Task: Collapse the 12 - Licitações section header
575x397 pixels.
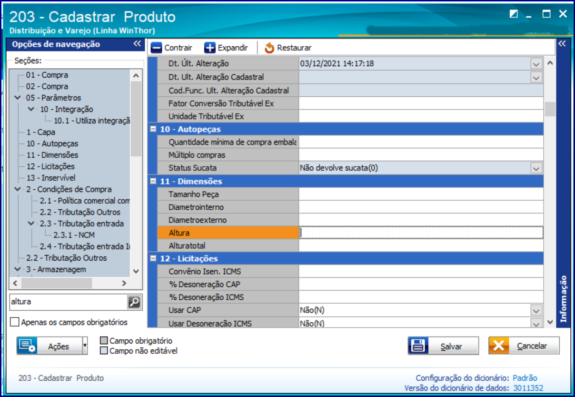Action: point(153,258)
